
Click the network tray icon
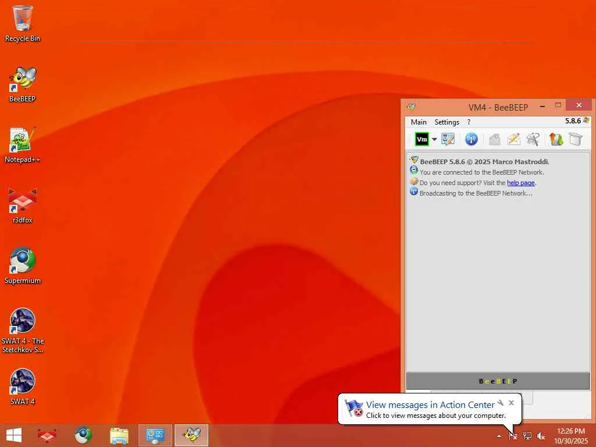tap(527, 436)
